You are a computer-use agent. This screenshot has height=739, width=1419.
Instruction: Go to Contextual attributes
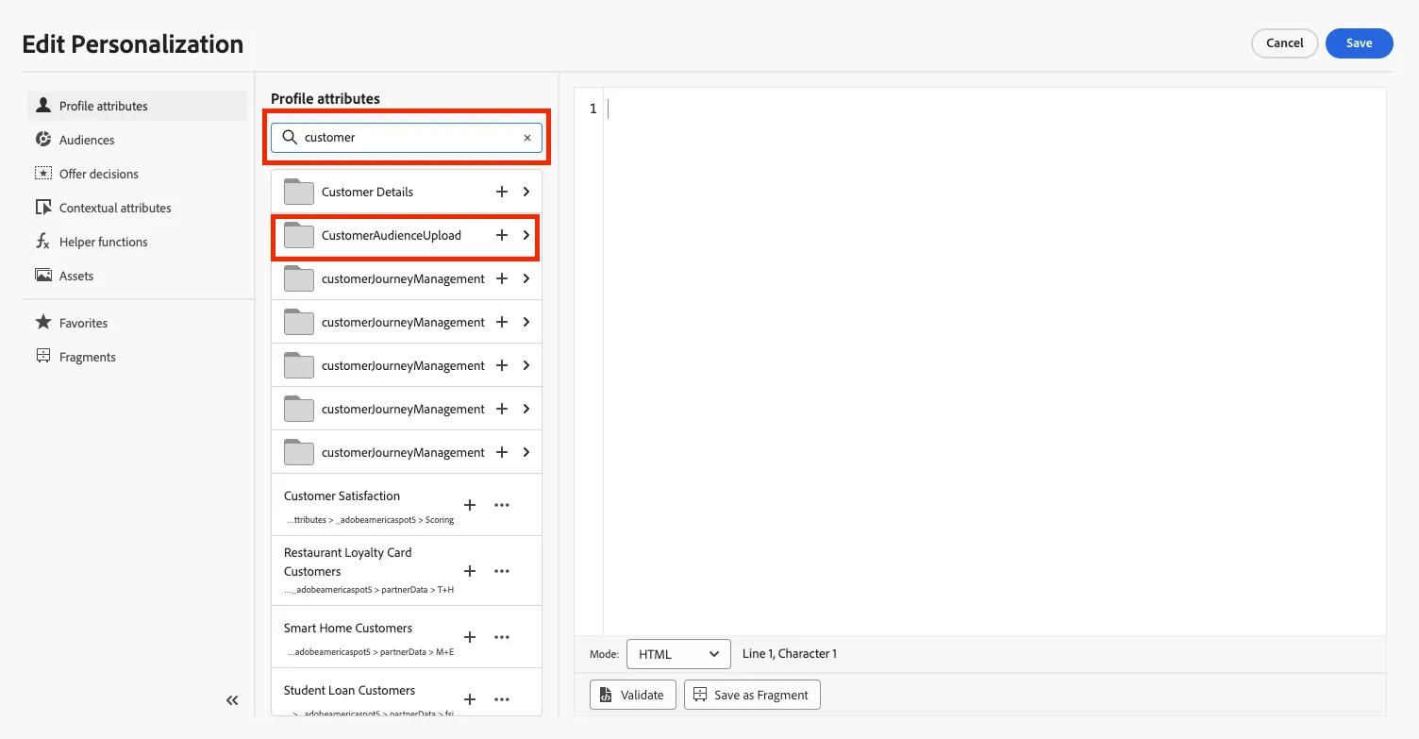coord(138,208)
